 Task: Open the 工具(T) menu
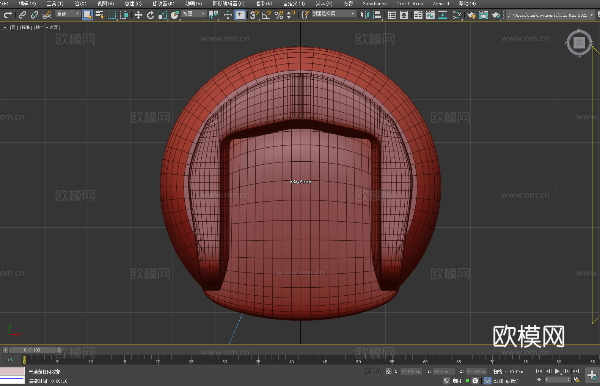[55, 3]
